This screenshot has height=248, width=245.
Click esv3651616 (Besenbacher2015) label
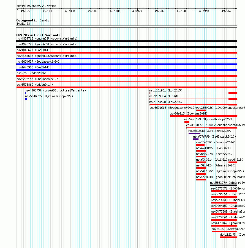(x=173, y=108)
